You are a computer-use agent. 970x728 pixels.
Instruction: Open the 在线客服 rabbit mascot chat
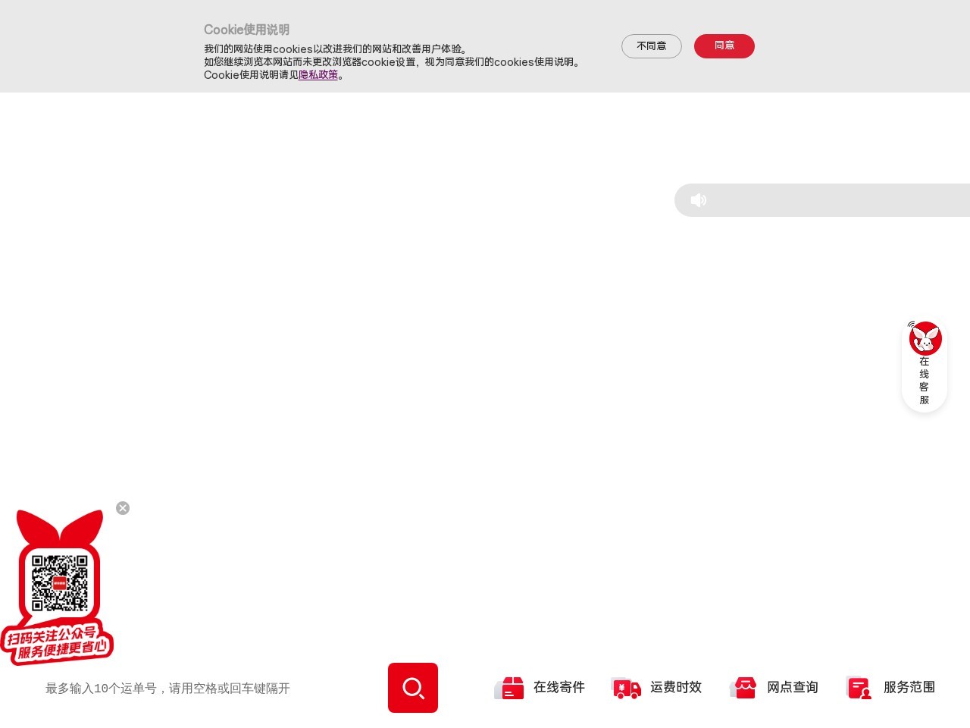(925, 338)
